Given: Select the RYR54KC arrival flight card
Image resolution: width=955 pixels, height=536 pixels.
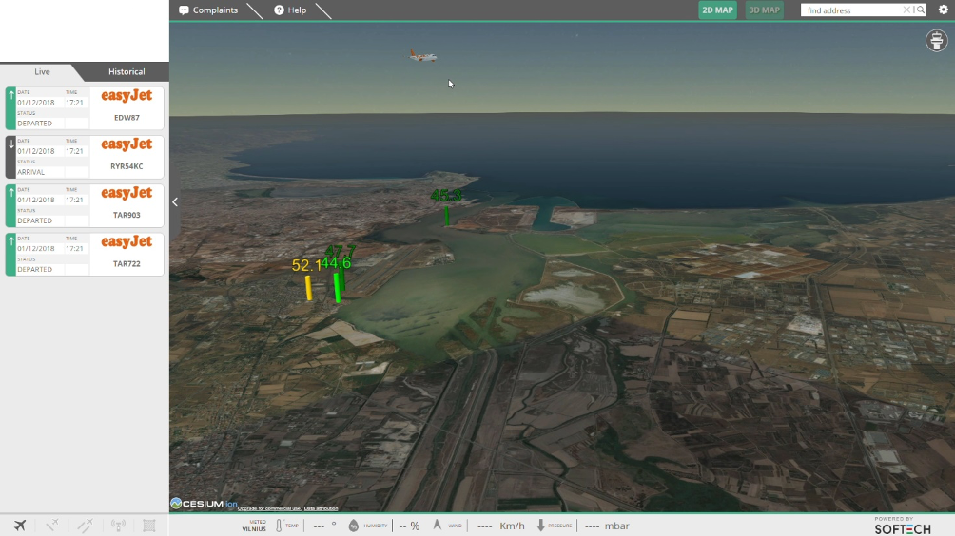Looking at the screenshot, I should pos(85,157).
